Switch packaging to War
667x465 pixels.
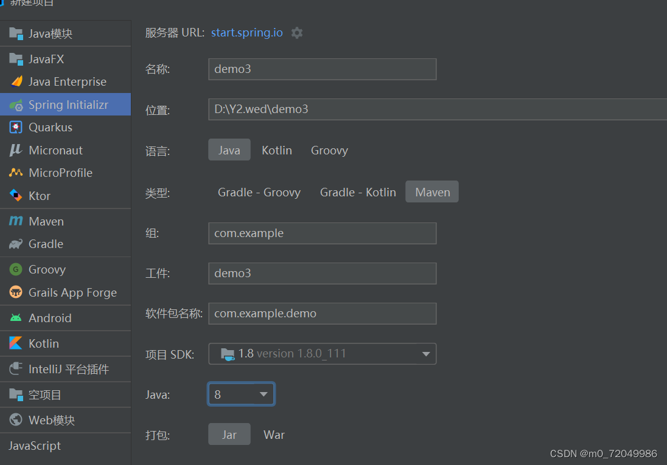coord(274,434)
